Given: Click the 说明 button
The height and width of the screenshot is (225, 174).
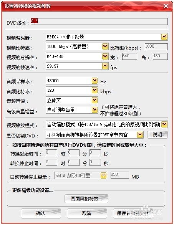Looking at the screenshot, I should (x=157, y=135).
